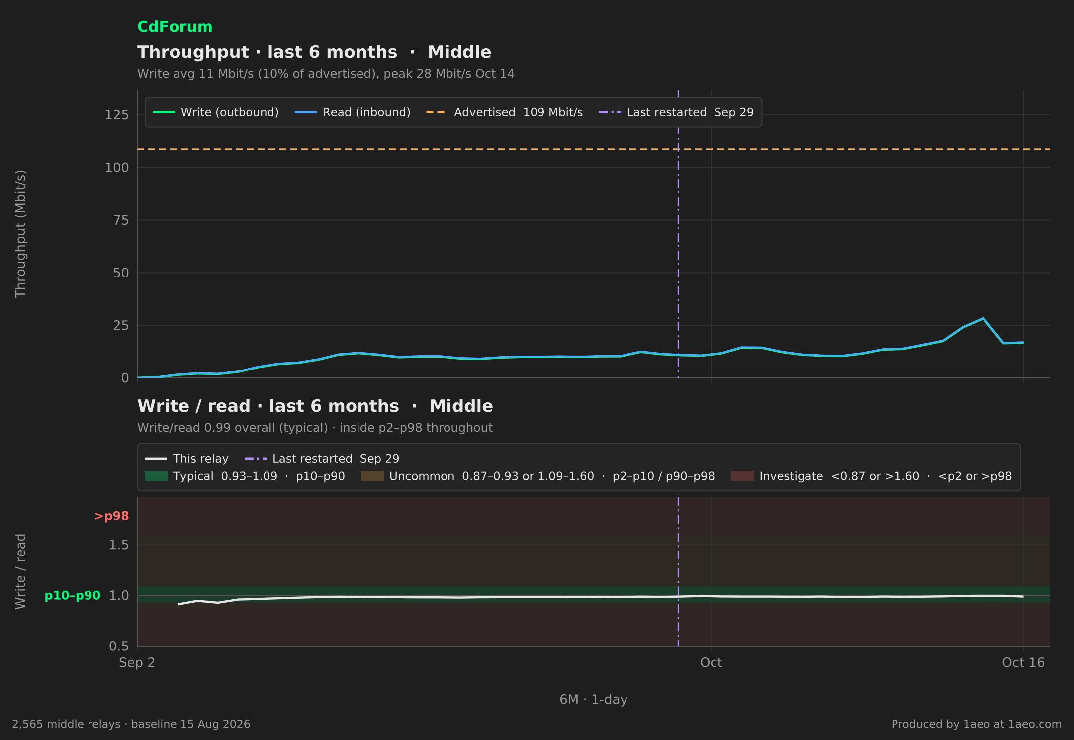Click the 'Throughput · last 6 months · Middle' title
This screenshot has height=740, width=1074.
point(314,52)
